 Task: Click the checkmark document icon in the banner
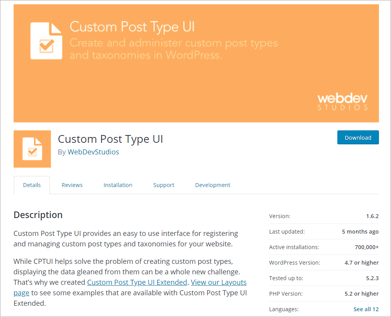[x=45, y=40]
